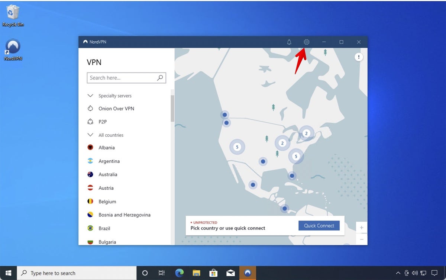Open Cortana circle icon on the taskbar

[145, 273]
